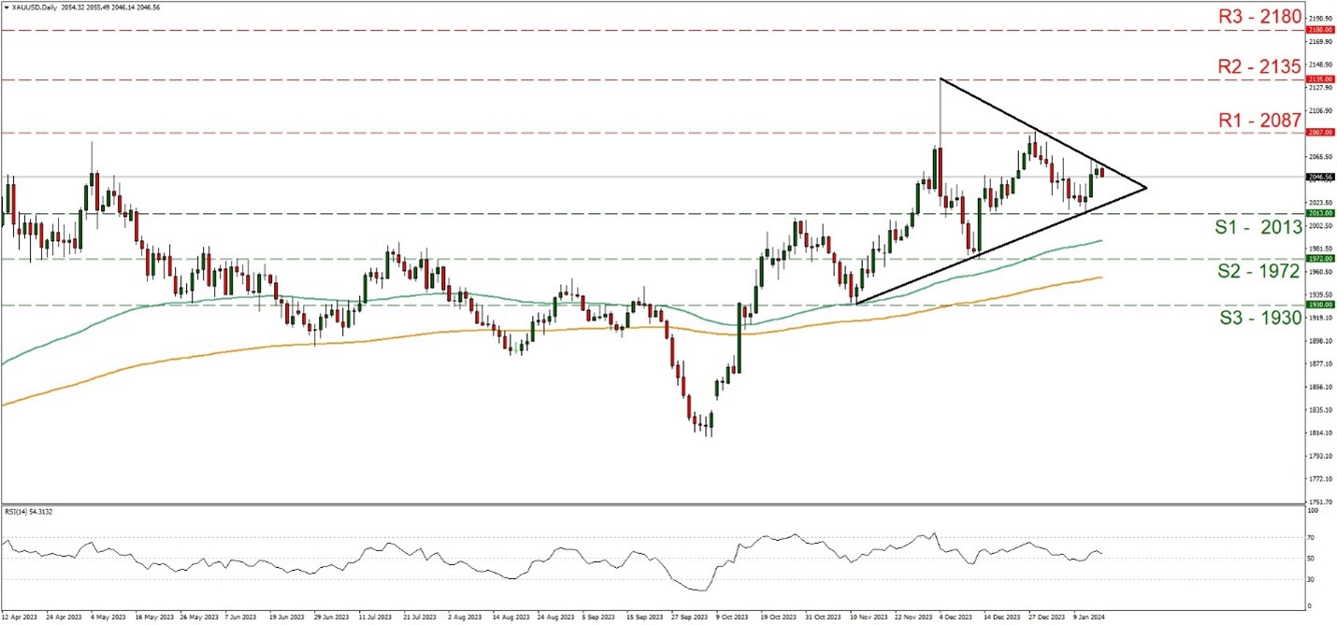Click the XAUUSD.Daily chart title

(x=29, y=7)
